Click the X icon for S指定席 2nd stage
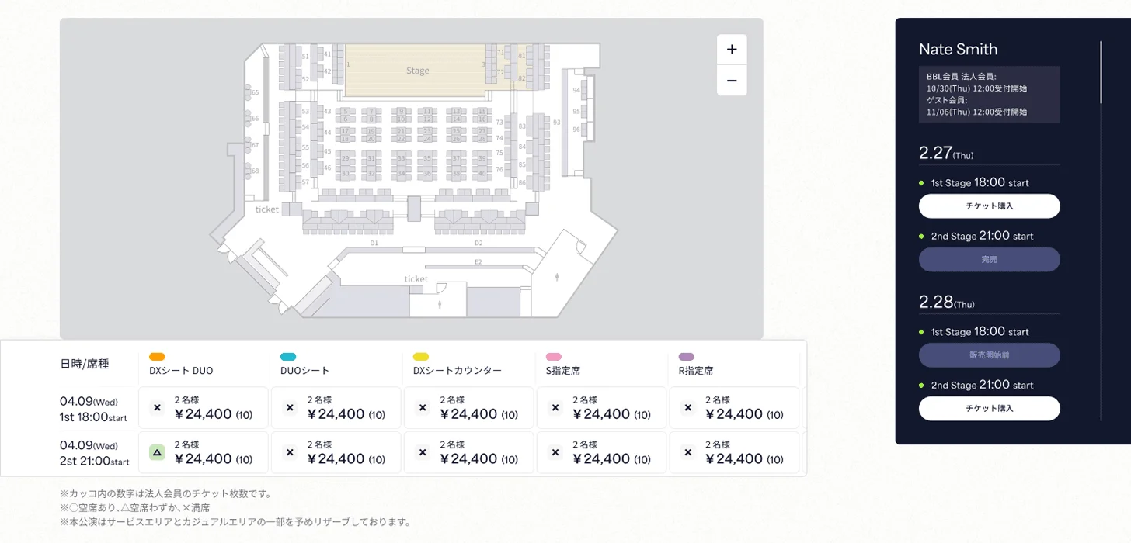1131x543 pixels. pos(555,452)
